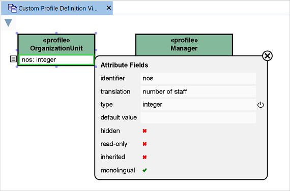Click the type field showing integer
The image size is (290, 191).
198,105
